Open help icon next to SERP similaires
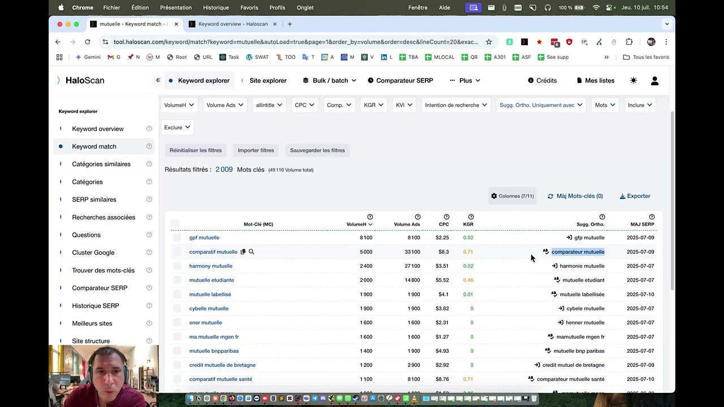The height and width of the screenshot is (407, 724). pyautogui.click(x=149, y=200)
